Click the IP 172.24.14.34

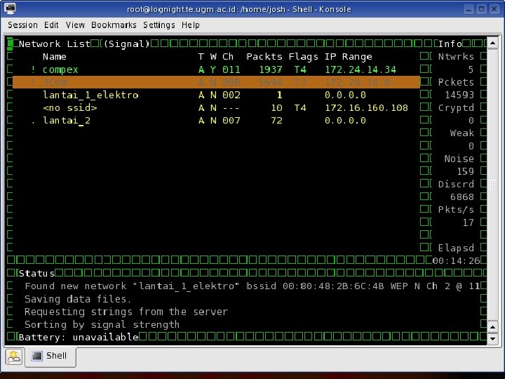361,69
